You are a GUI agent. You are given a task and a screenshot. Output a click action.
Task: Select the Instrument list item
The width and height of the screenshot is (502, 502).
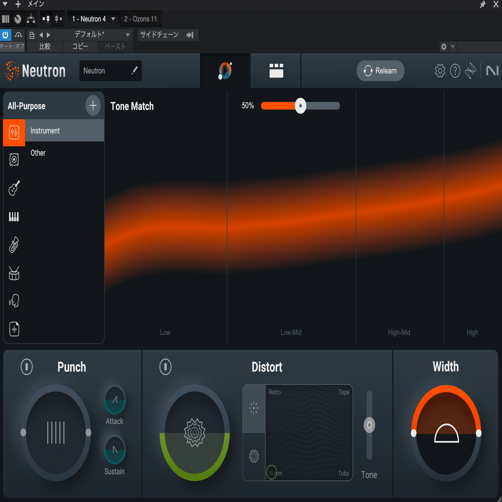(x=64, y=131)
